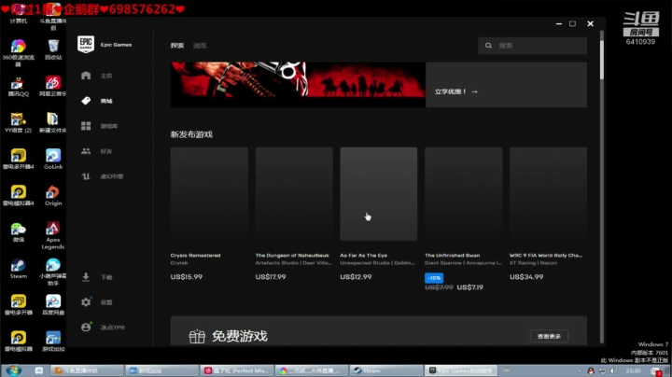
Task: Click the 网易云音乐 desktop icon
Action: click(53, 83)
